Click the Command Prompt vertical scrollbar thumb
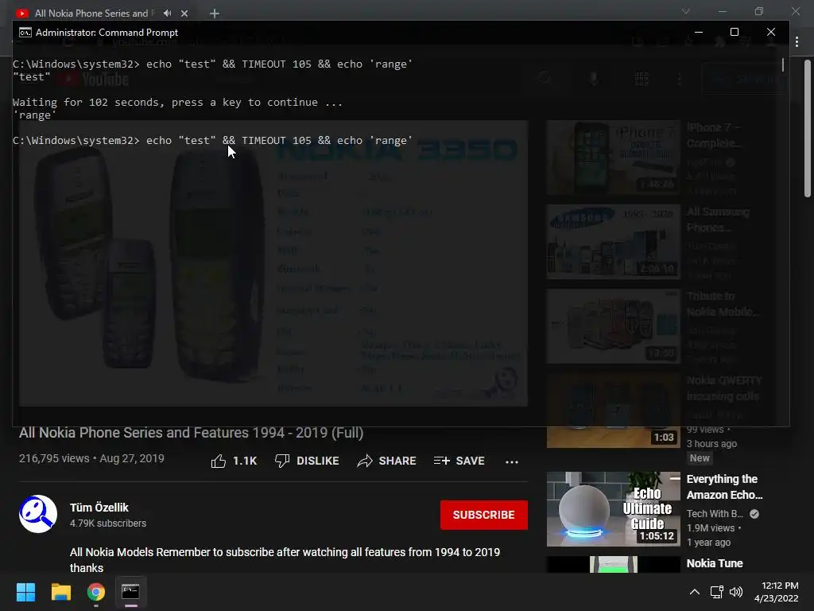The height and width of the screenshot is (611, 814). (x=783, y=65)
